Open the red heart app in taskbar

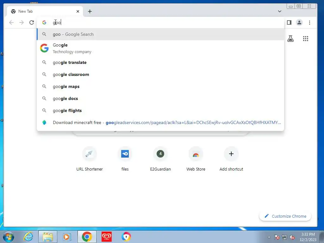pyautogui.click(x=107, y=237)
